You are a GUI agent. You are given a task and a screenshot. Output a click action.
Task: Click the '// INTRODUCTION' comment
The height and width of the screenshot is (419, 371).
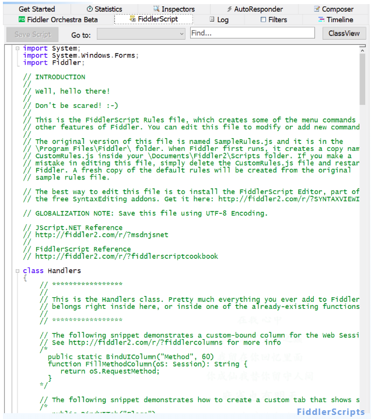coord(54,77)
